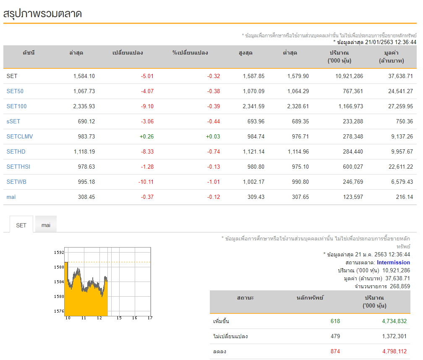Click the หลักทรัพย์ column header
Image resolution: width=423 pixels, height=360 pixels.
click(x=310, y=298)
